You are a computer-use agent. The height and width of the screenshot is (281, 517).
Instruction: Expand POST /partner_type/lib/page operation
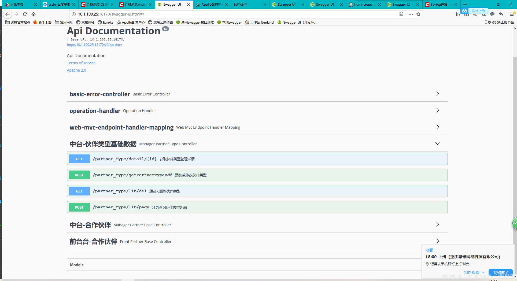coord(257,207)
